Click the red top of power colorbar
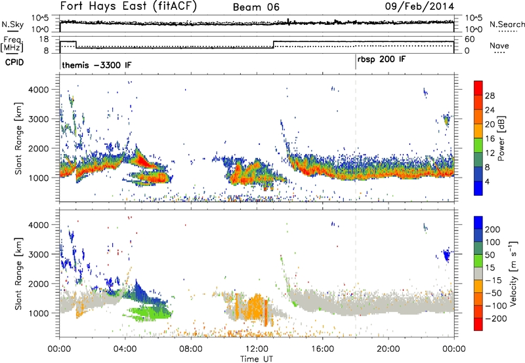Viewport: 525px width, 363px height. pyautogui.click(x=478, y=88)
